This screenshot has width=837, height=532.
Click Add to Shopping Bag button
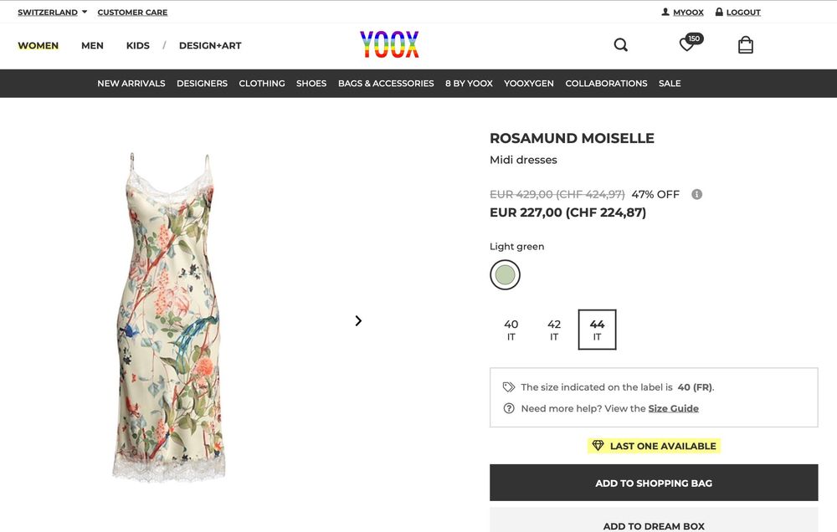pyautogui.click(x=654, y=483)
